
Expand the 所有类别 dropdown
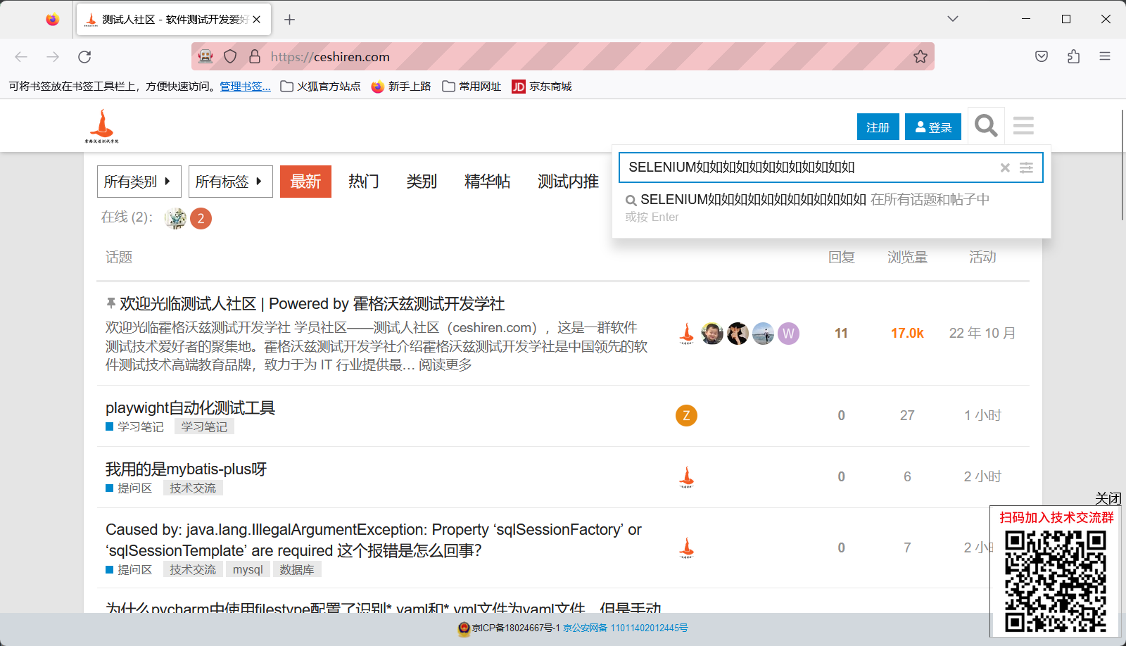(x=139, y=182)
